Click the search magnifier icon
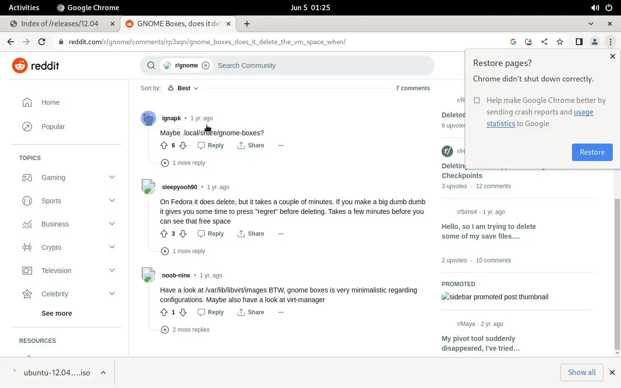Viewport: 621px width, 388px height. click(x=151, y=65)
